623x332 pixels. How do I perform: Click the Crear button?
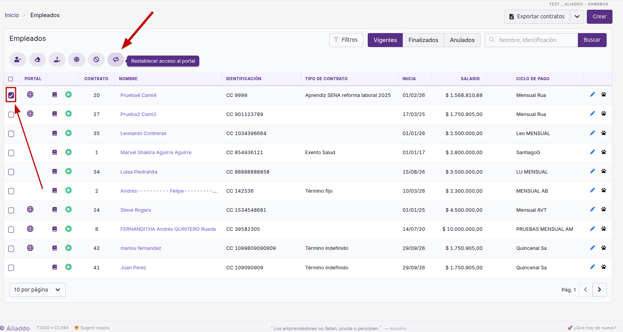[x=600, y=17]
